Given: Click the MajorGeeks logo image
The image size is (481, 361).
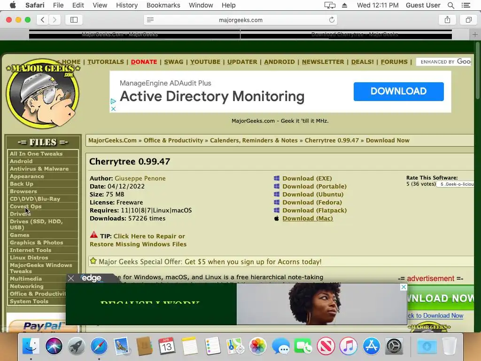Looking at the screenshot, I should (43, 94).
